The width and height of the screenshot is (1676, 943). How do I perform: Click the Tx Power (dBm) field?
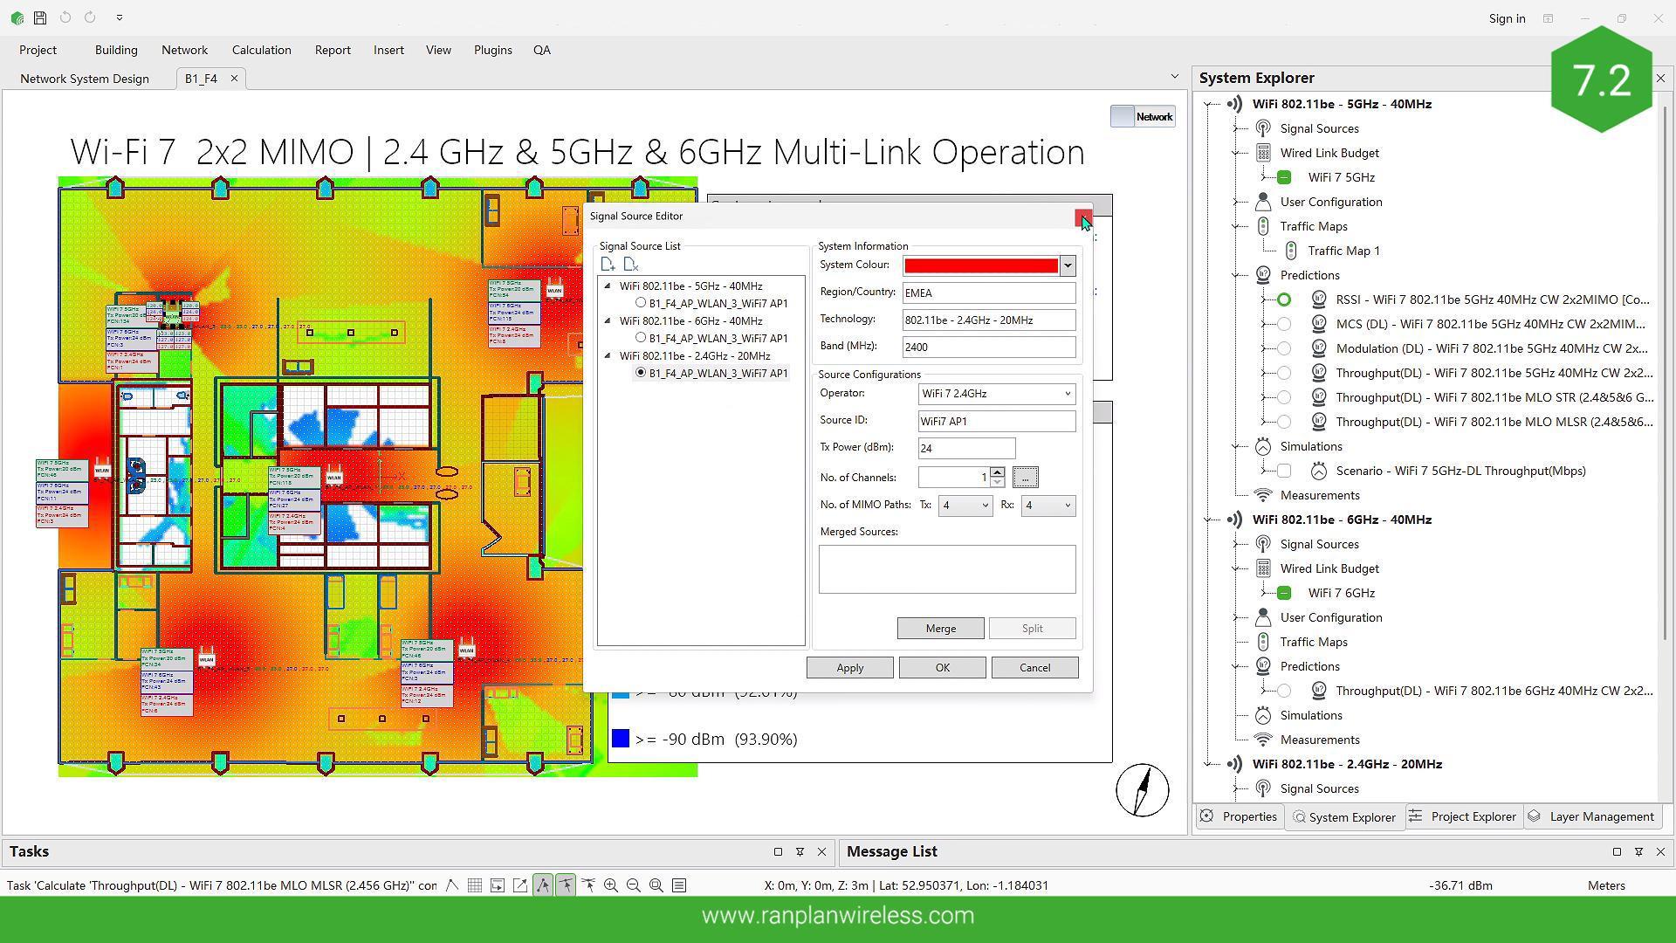point(967,448)
